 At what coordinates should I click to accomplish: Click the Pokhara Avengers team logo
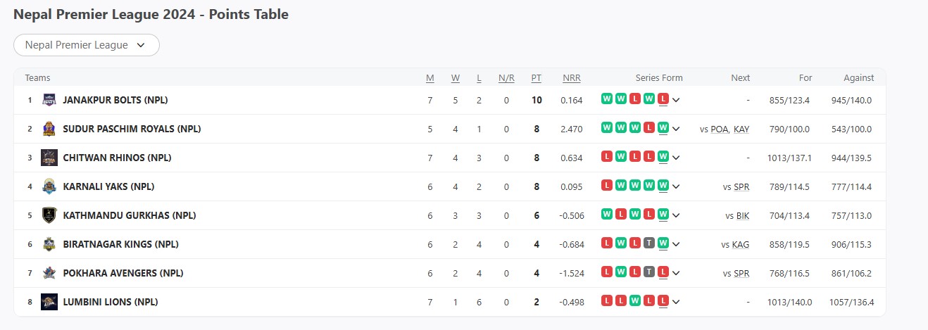49,273
